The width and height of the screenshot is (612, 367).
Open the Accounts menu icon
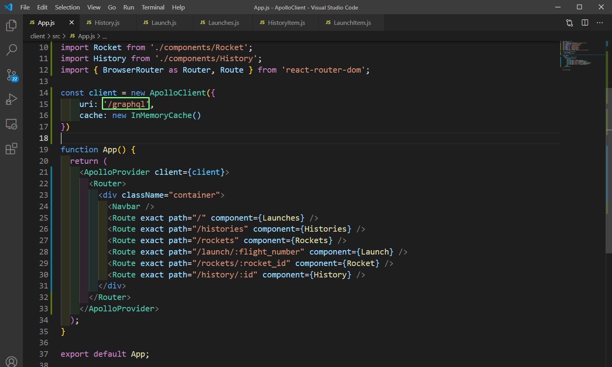11,361
